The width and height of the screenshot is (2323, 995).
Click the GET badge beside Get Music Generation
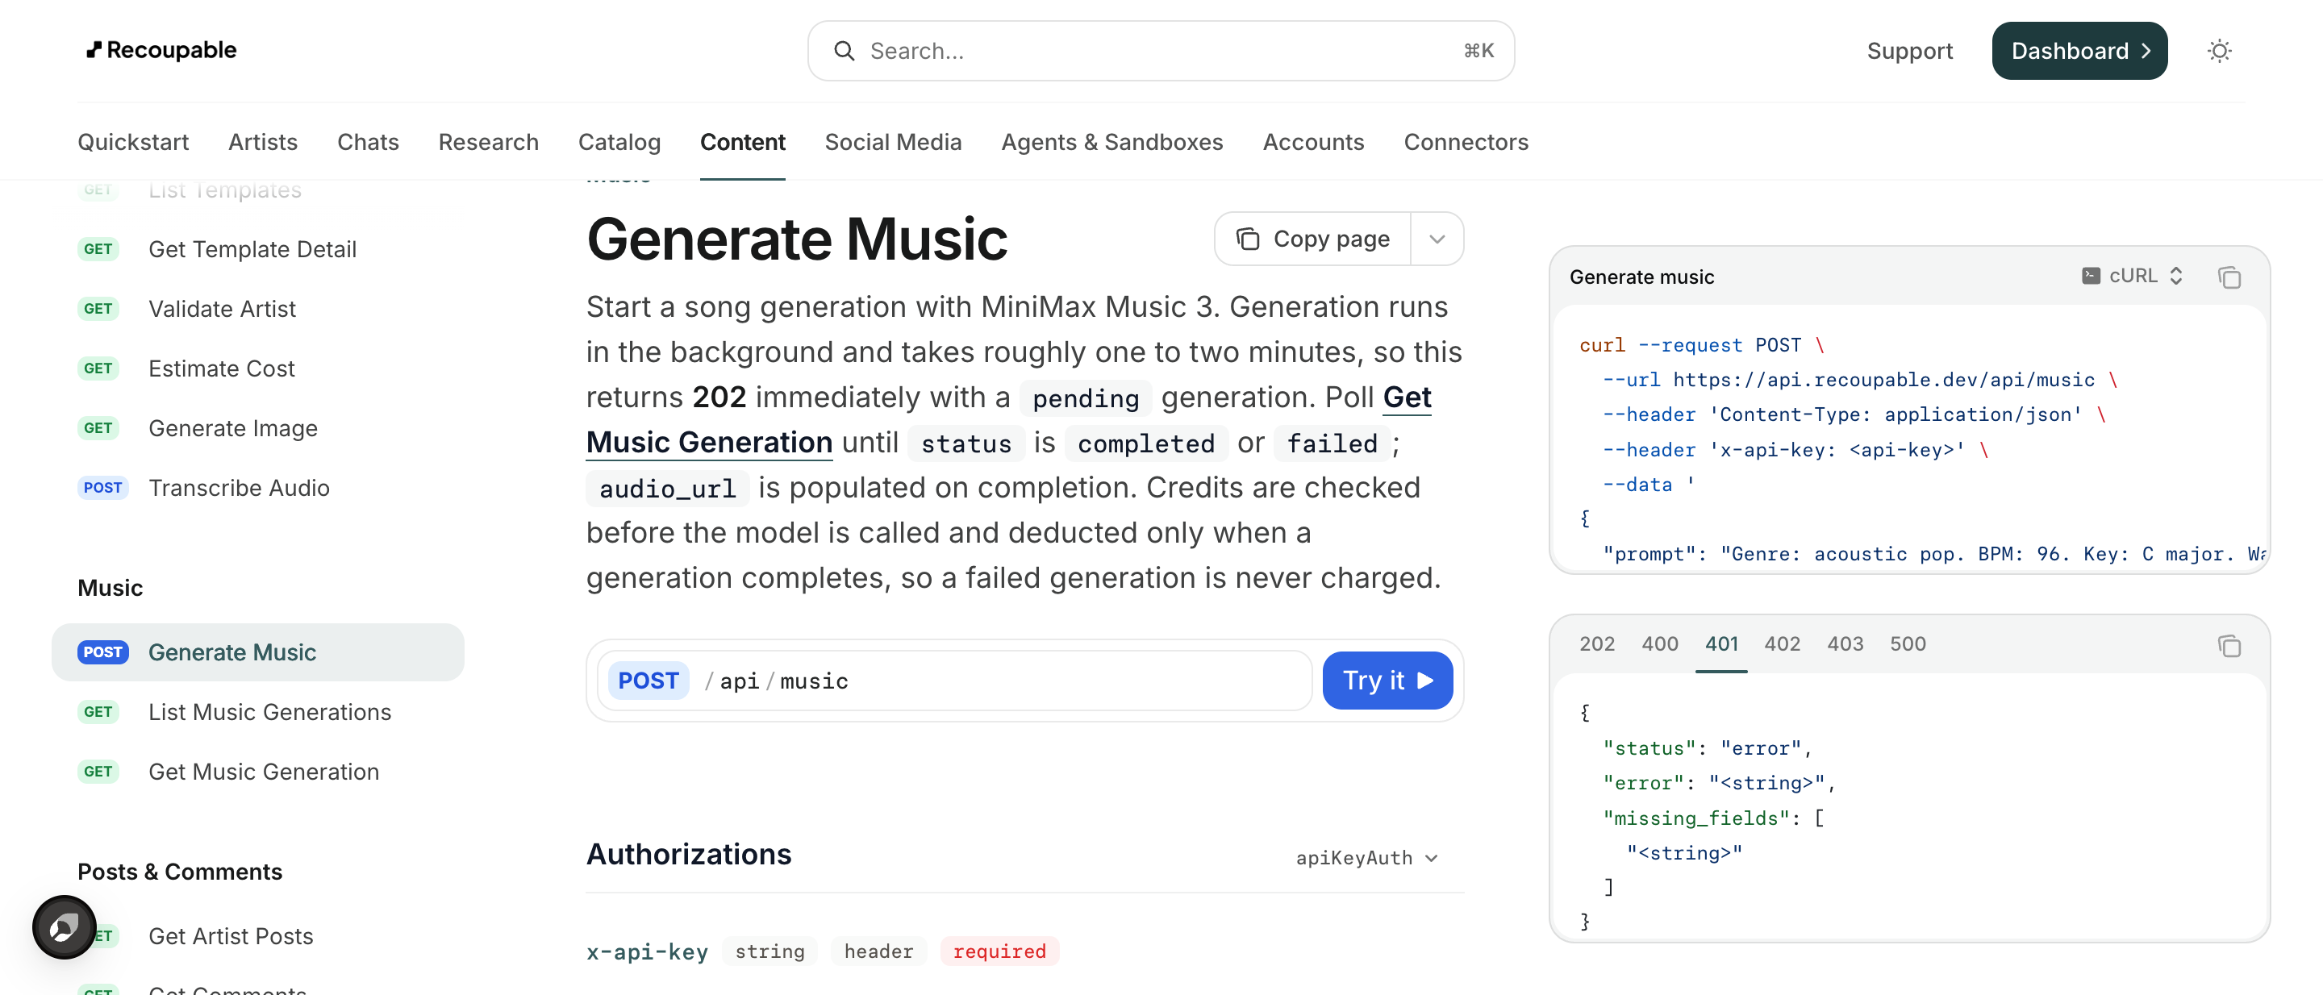tap(98, 772)
